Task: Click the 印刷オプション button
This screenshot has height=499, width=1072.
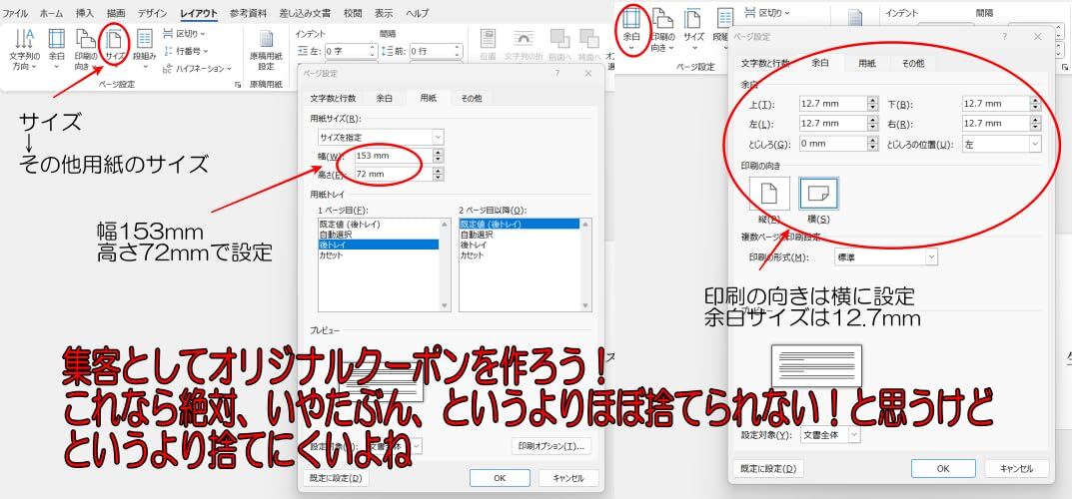Action: click(550, 446)
